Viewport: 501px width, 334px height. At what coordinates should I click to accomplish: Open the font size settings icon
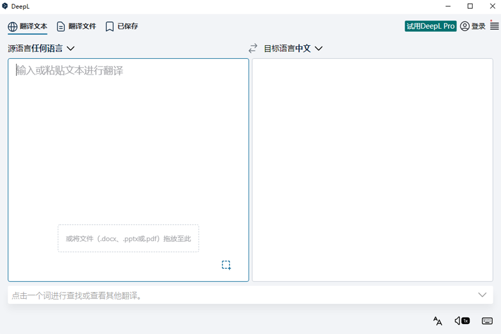438,321
